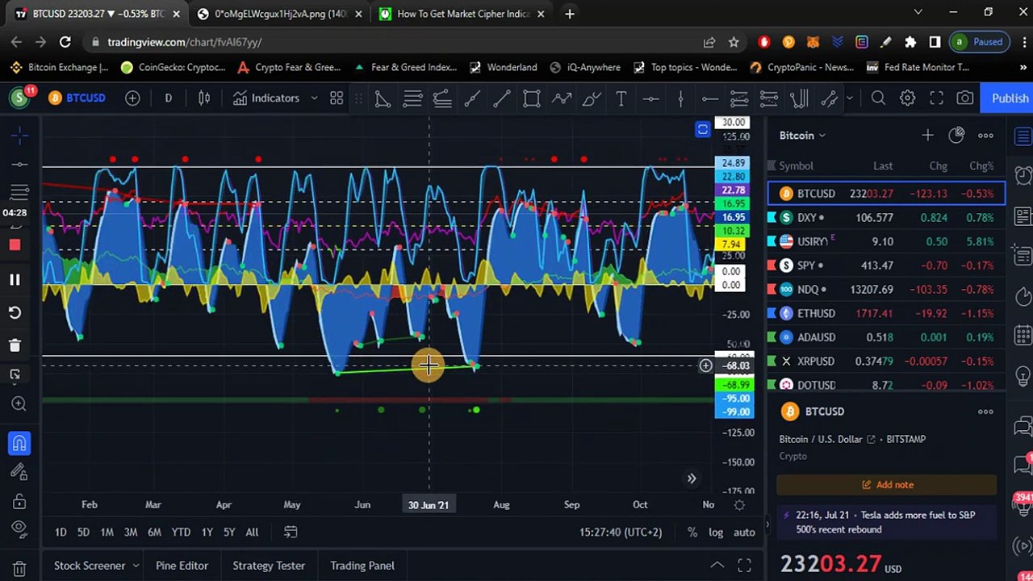Expand the drawing toolbar overflow arrow

point(849,98)
